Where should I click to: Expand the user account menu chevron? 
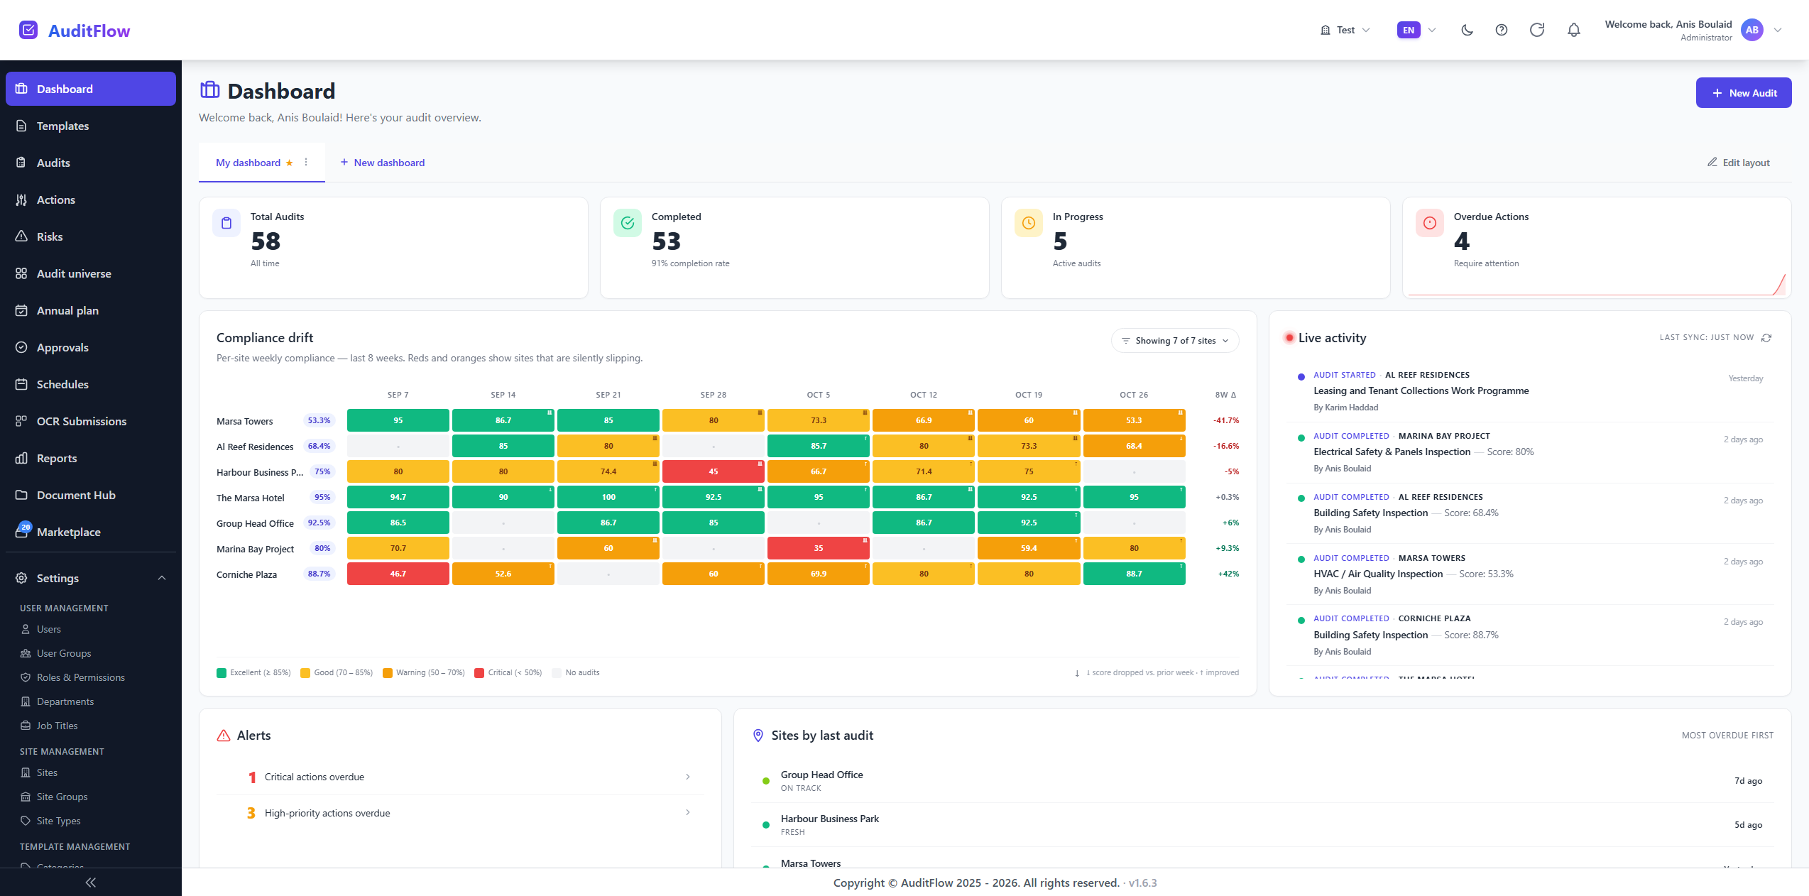click(x=1778, y=30)
